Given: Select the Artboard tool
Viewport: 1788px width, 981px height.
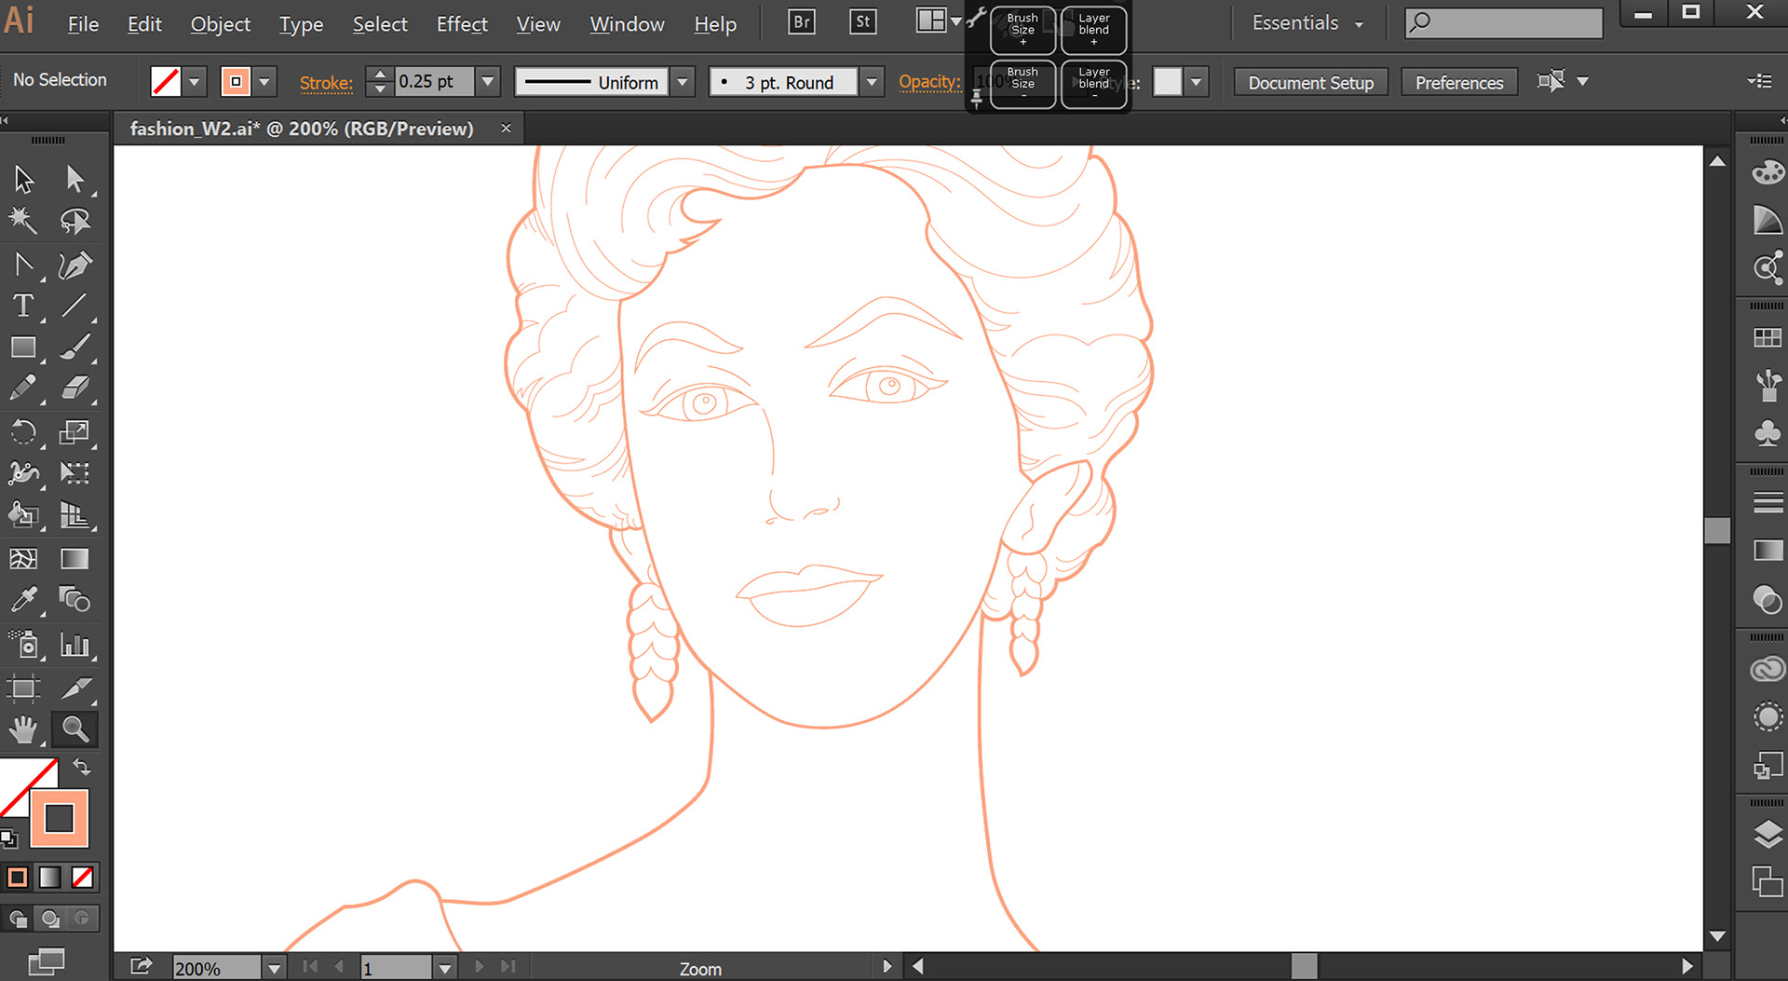Looking at the screenshot, I should click(x=23, y=688).
